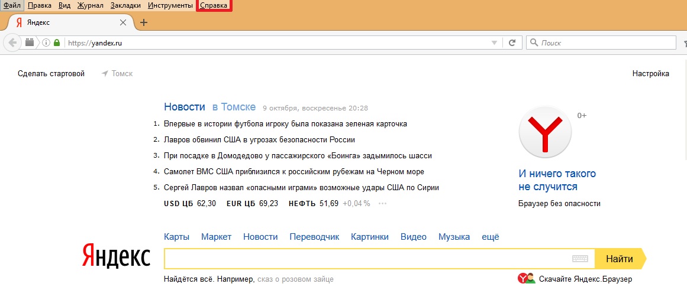Click the example query сказ о розовом зайце

pos(295,279)
